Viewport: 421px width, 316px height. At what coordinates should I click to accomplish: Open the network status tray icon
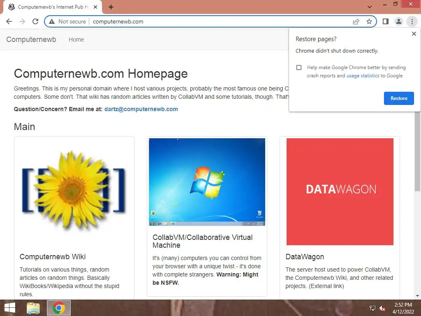tap(372, 308)
